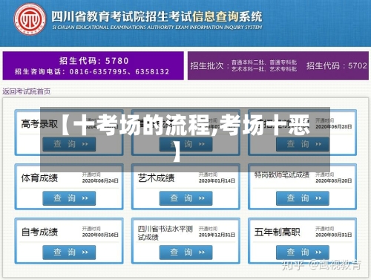This screenshot has width=371, height=280.
Task: Click the 查询 button under 体育成绩
Action: coord(69,198)
